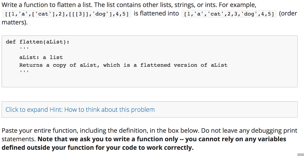Click the "(order matters)" text
Image resolution: width=304 pixels, height=156 pixels.
coord(288,14)
